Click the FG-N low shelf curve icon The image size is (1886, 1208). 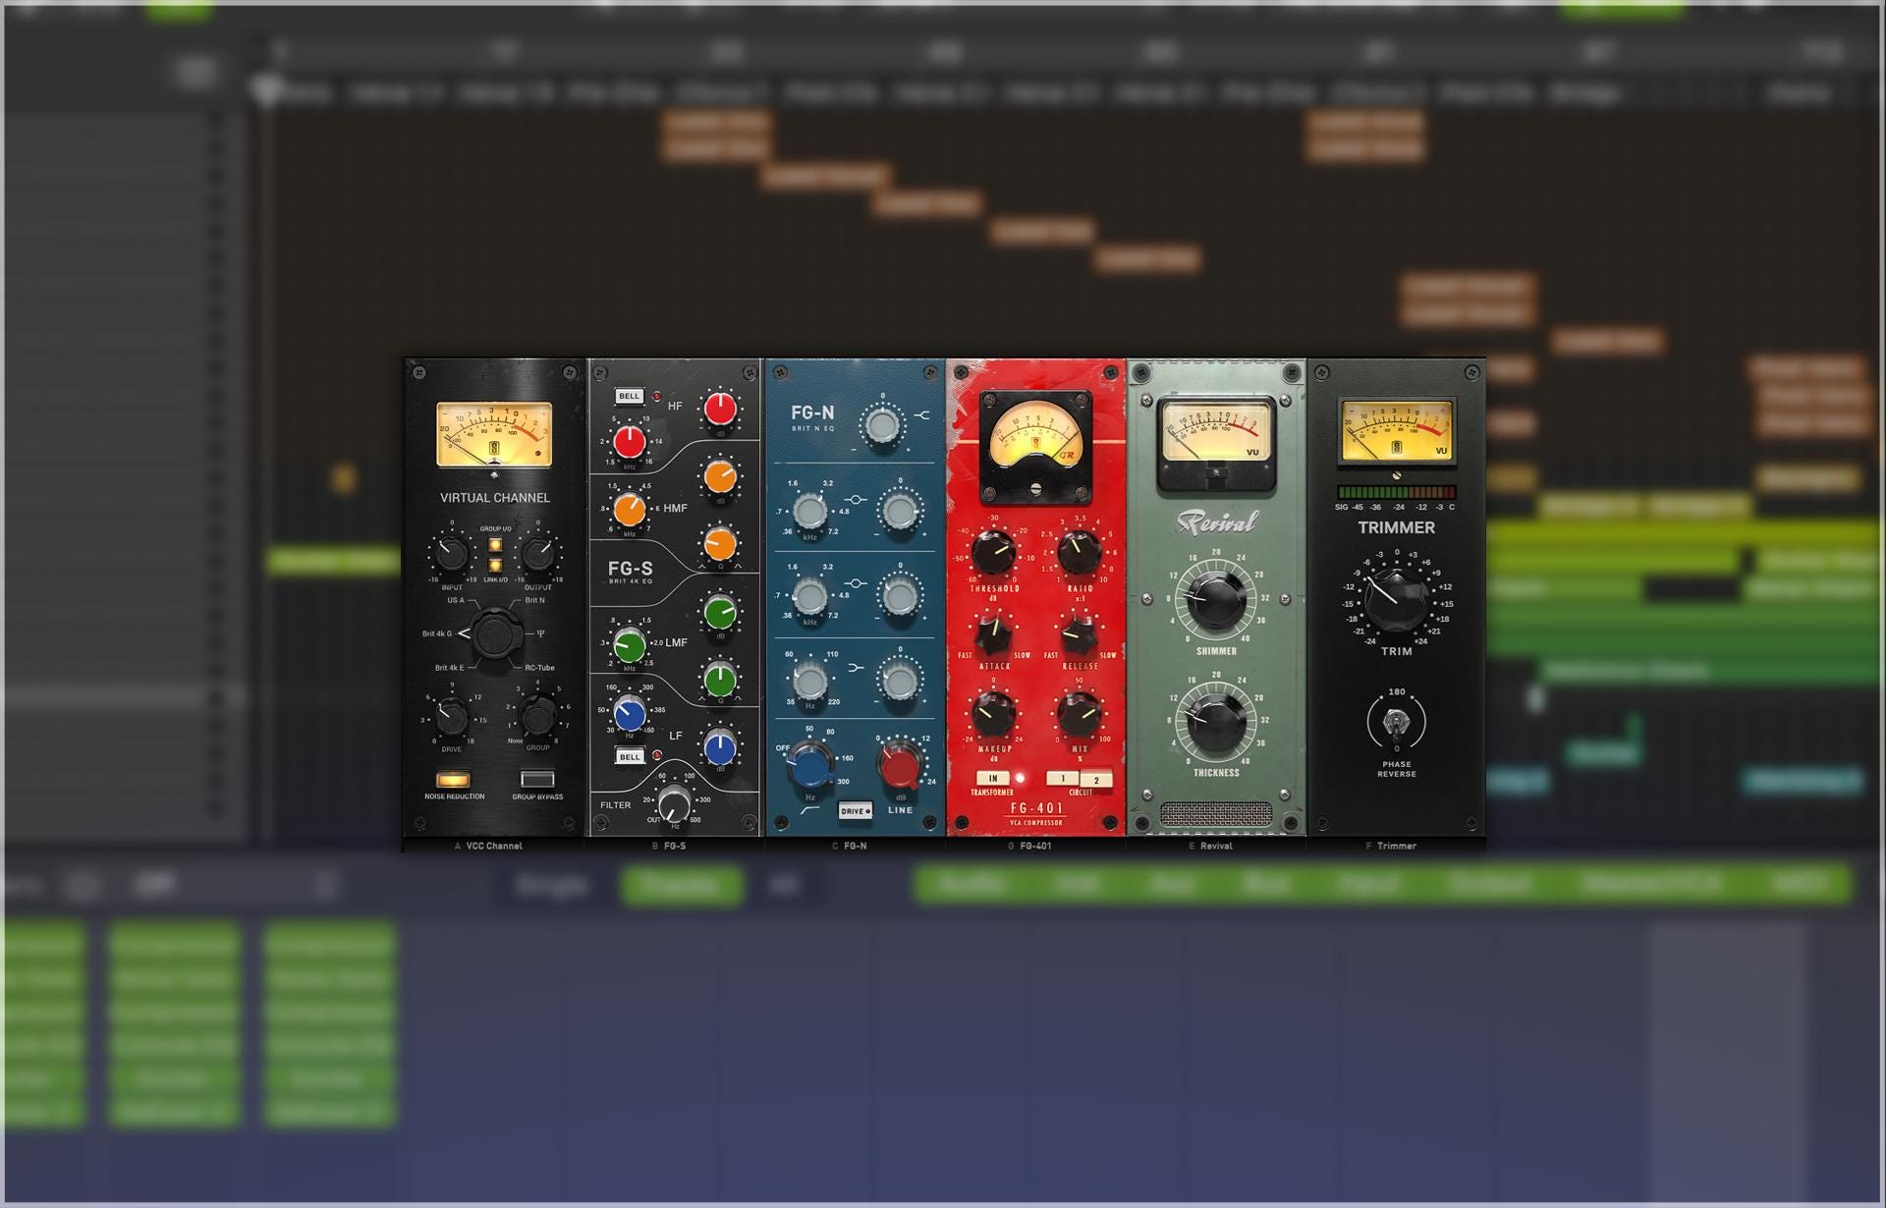tap(856, 668)
